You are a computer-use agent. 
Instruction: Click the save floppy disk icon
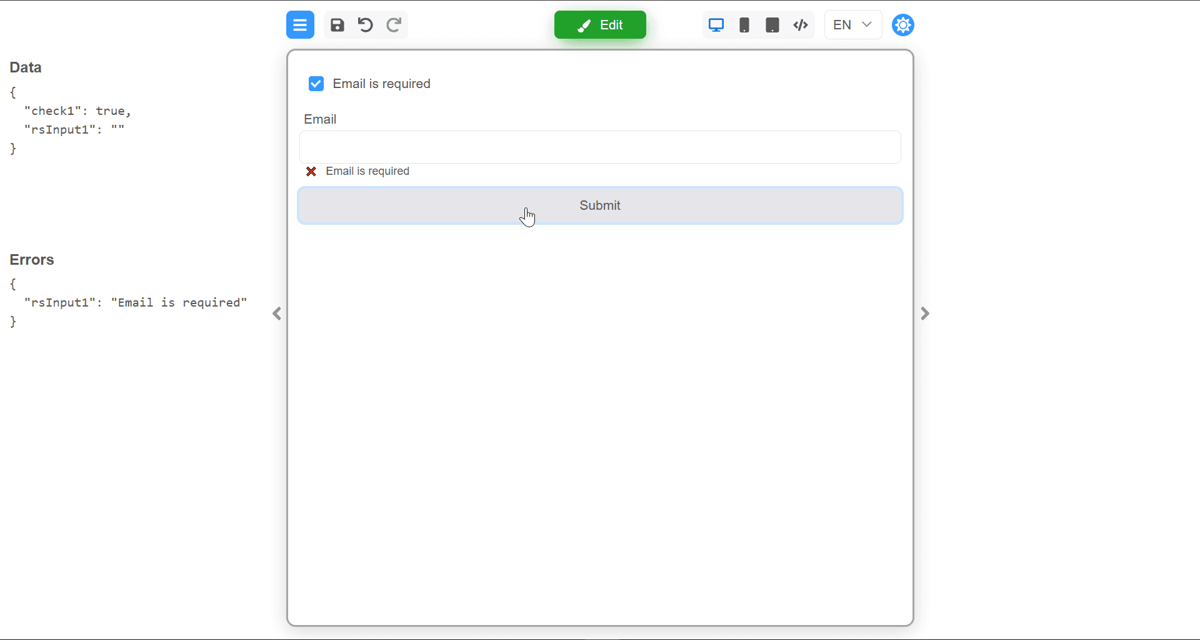point(337,25)
